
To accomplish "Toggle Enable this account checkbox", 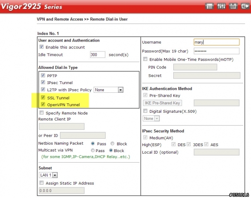I will (42, 47).
